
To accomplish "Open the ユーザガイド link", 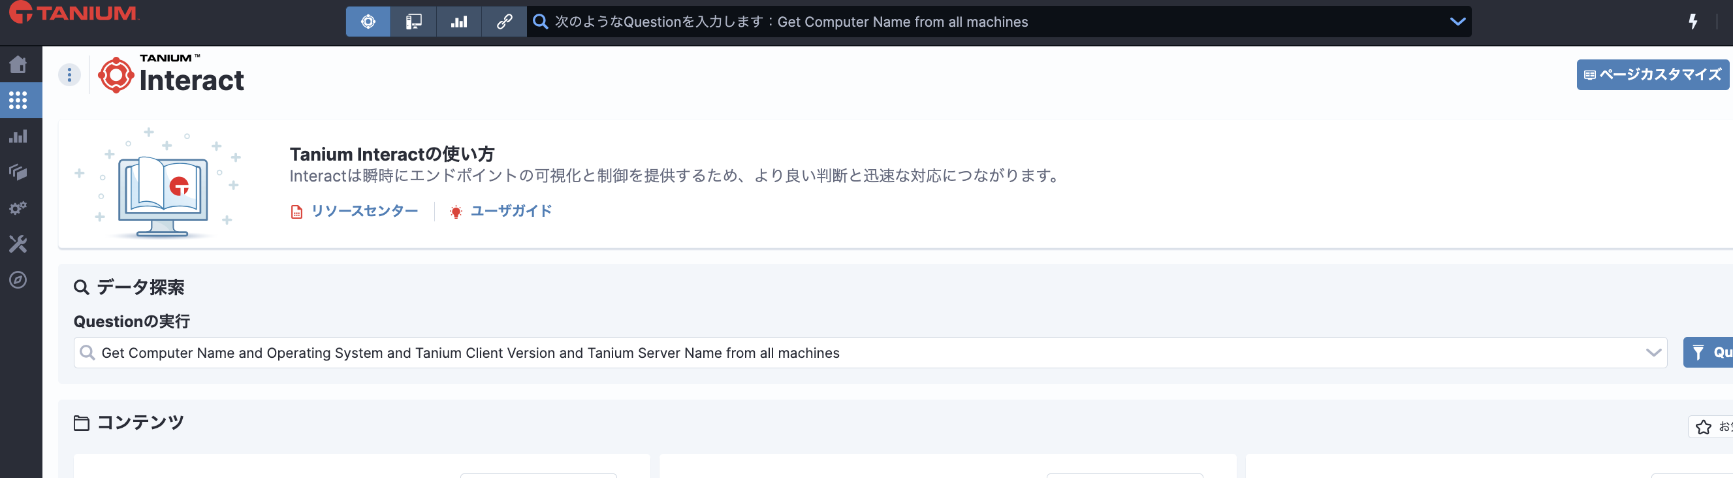I will [511, 211].
